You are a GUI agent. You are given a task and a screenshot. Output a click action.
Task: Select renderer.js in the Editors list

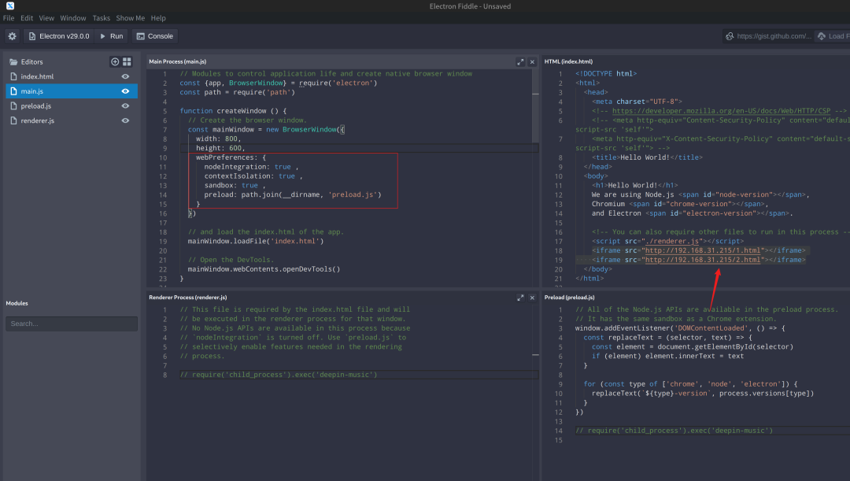pos(38,120)
